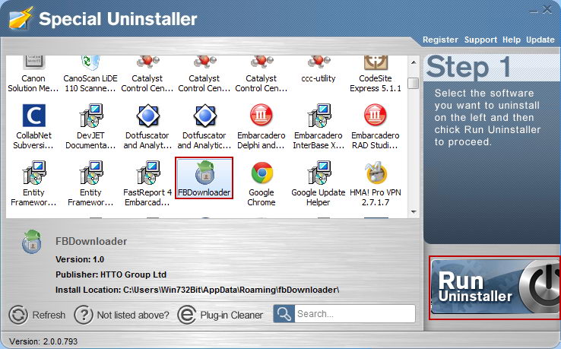Click the Refresh circular arrows icon
The image size is (561, 349).
[x=18, y=315]
